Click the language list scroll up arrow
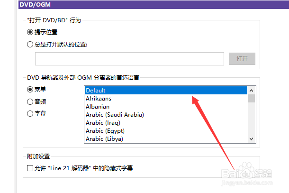This screenshot has width=289, height=193. pos(251,91)
